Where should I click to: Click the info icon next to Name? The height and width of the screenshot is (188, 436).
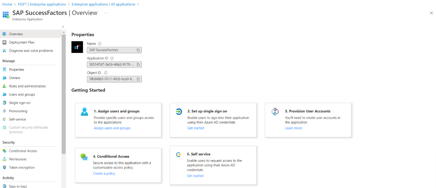pos(100,44)
